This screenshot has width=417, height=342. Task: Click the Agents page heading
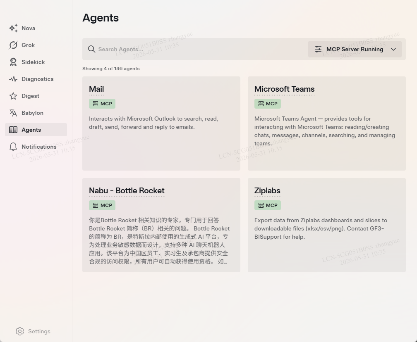click(x=101, y=18)
